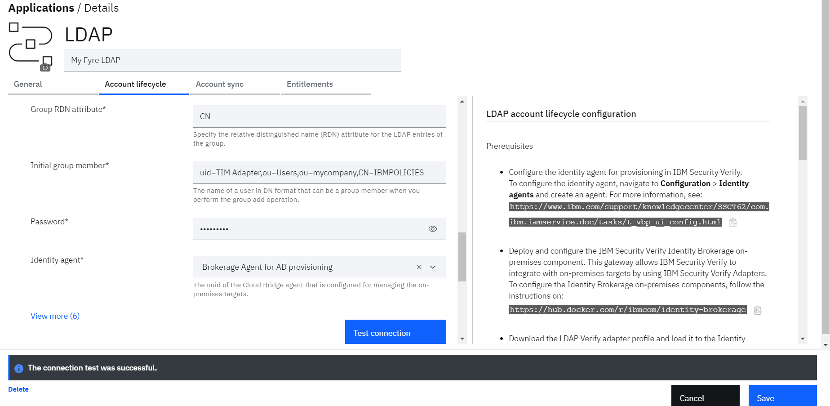Viewport: 830px width, 406px height.
Task: Click the help panel scroll up arrow
Action: click(803, 101)
